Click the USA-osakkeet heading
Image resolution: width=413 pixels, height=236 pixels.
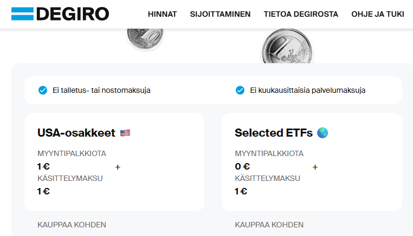pyautogui.click(x=76, y=133)
